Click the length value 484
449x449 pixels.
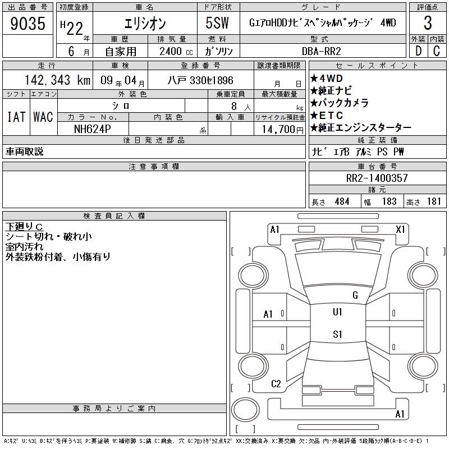pyautogui.click(x=342, y=201)
